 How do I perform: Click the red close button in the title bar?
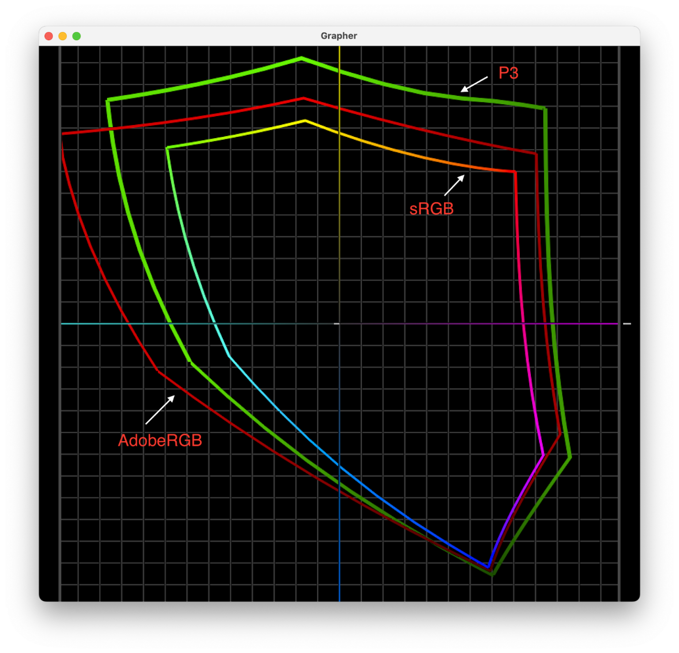pyautogui.click(x=49, y=36)
